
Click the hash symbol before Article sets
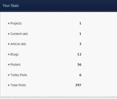pyautogui.click(x=9, y=44)
